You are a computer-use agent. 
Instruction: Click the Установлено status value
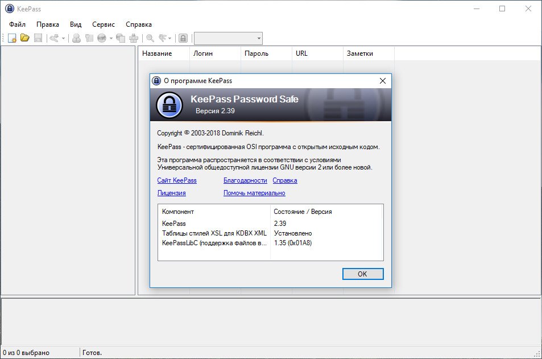coord(293,233)
